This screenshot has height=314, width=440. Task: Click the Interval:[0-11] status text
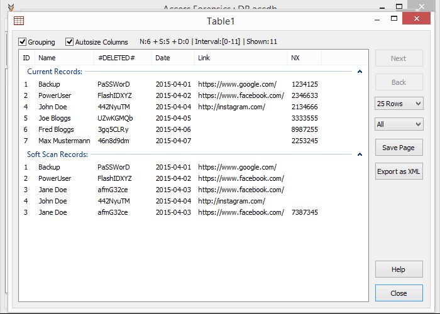(217, 41)
